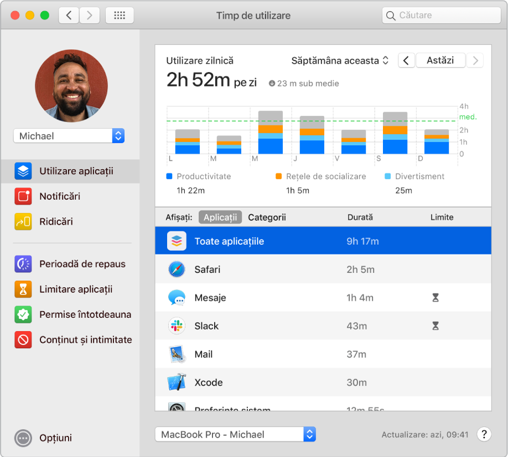Select the Limitare aplicații hourglass icon
The image size is (508, 457).
(23, 289)
